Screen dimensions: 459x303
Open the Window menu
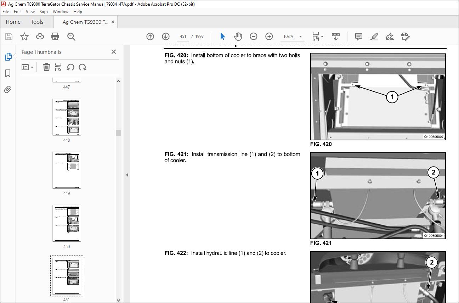pyautogui.click(x=61, y=12)
